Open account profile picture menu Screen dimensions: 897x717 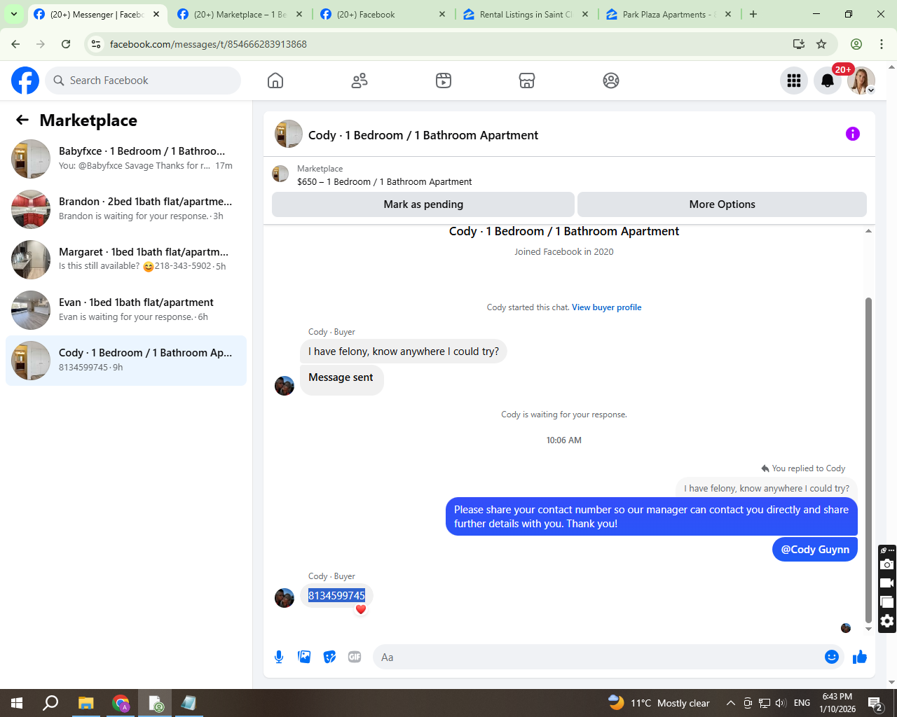click(x=861, y=81)
